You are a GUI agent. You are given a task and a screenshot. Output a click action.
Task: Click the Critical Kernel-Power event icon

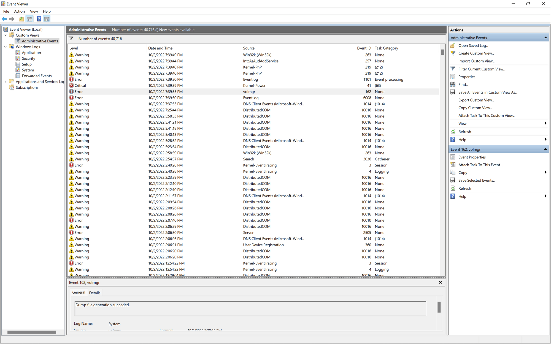(71, 86)
